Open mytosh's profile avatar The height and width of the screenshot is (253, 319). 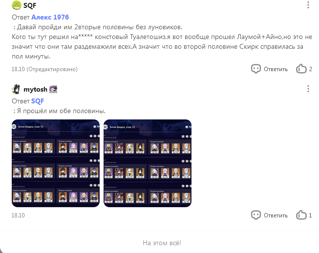pyautogui.click(x=17, y=89)
